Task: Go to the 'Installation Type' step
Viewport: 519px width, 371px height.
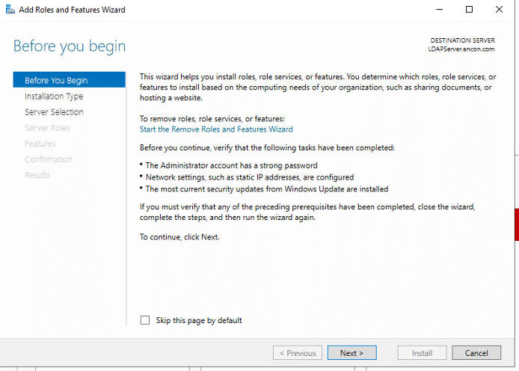Action: (54, 96)
